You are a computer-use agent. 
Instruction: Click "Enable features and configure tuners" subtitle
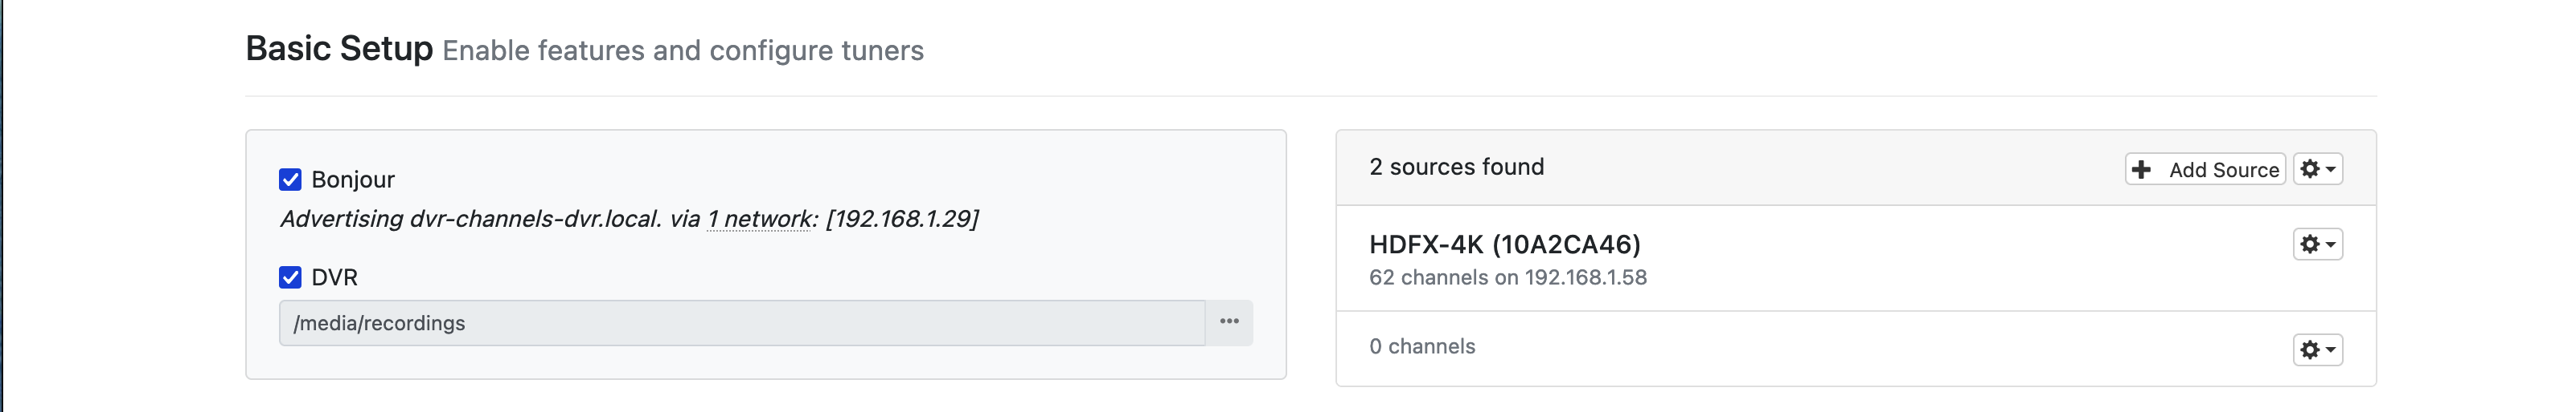click(683, 50)
